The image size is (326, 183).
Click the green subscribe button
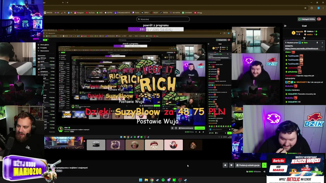click(264, 165)
